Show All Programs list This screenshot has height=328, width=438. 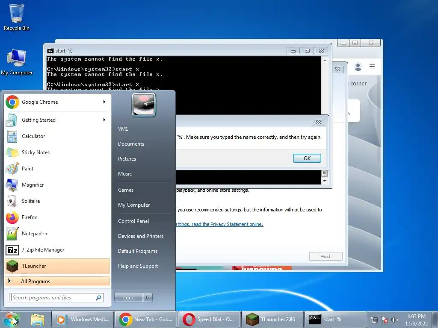click(x=57, y=281)
